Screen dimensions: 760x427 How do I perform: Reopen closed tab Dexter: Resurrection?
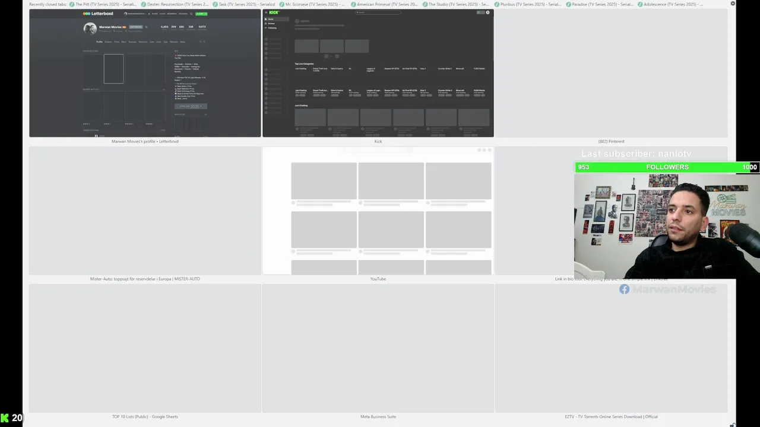(x=175, y=4)
